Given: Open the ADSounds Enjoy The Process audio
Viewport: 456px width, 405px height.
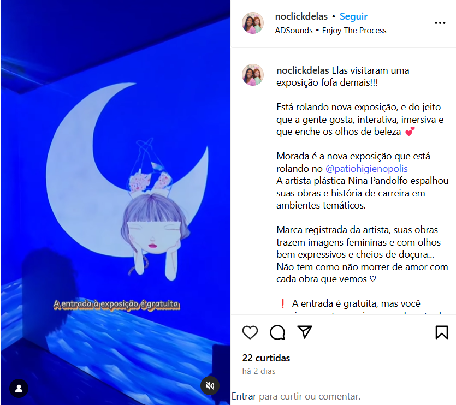Looking at the screenshot, I should [x=330, y=31].
